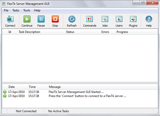Open the File menu
Image resolution: width=160 pixels, height=116 pixels.
click(6, 10)
